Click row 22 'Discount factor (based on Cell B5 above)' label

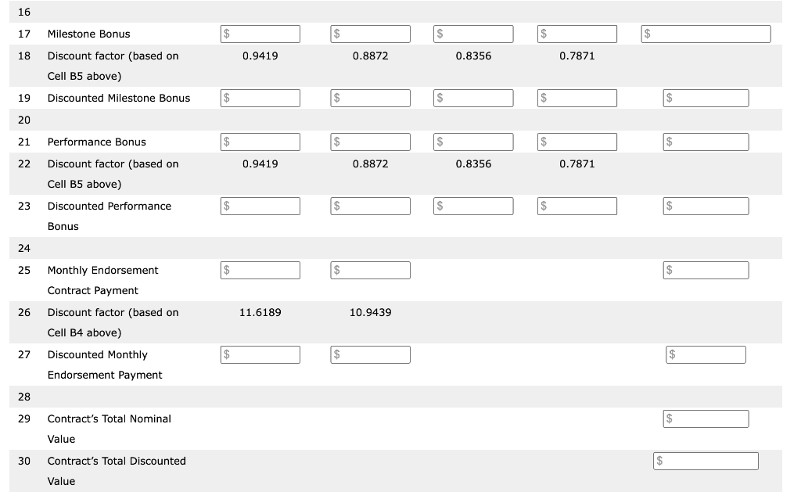[113, 174]
